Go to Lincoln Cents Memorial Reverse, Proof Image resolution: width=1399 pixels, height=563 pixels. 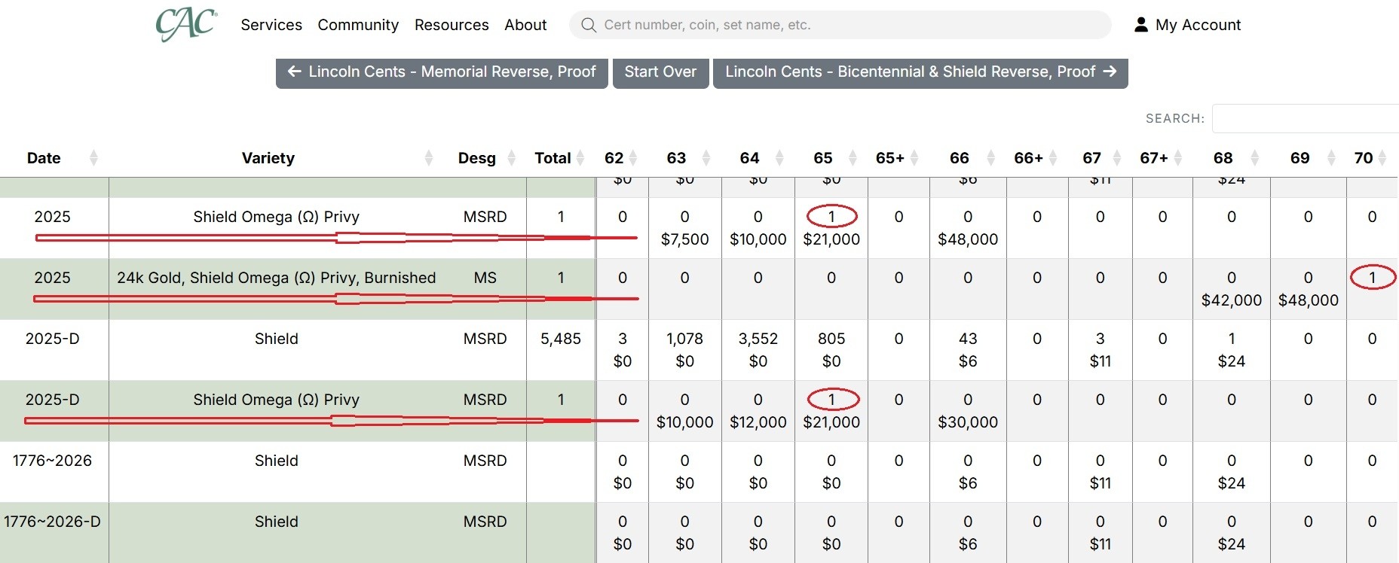point(442,72)
